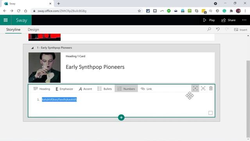Click the address bar URL
Image resolution: width=250 pixels, height=141 pixels.
coord(62,11)
